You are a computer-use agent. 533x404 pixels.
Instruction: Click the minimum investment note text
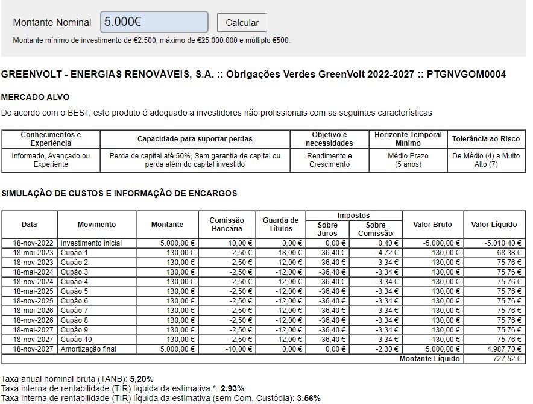click(x=151, y=40)
